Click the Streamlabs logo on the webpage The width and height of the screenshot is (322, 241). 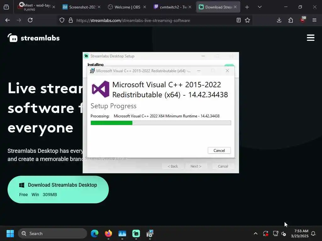pos(34,38)
